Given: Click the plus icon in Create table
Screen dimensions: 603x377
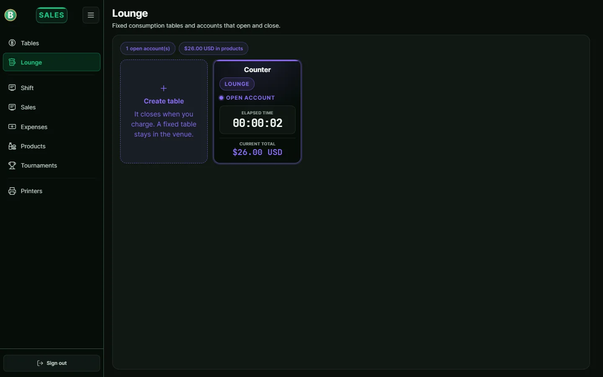Looking at the screenshot, I should pos(164,88).
